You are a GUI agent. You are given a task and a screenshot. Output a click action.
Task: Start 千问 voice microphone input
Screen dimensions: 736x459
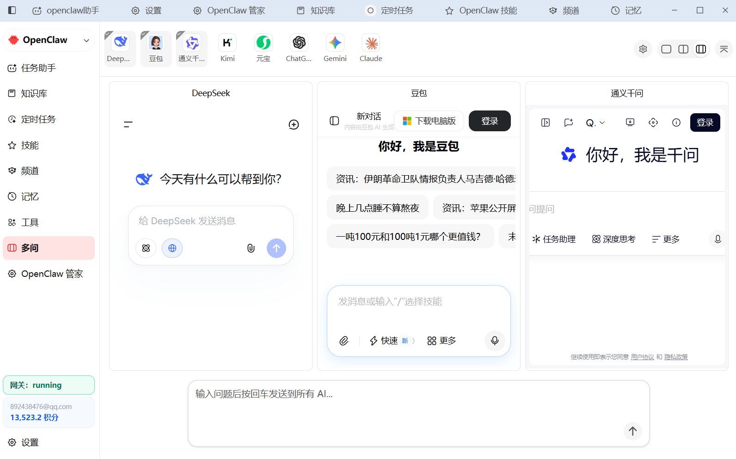718,239
